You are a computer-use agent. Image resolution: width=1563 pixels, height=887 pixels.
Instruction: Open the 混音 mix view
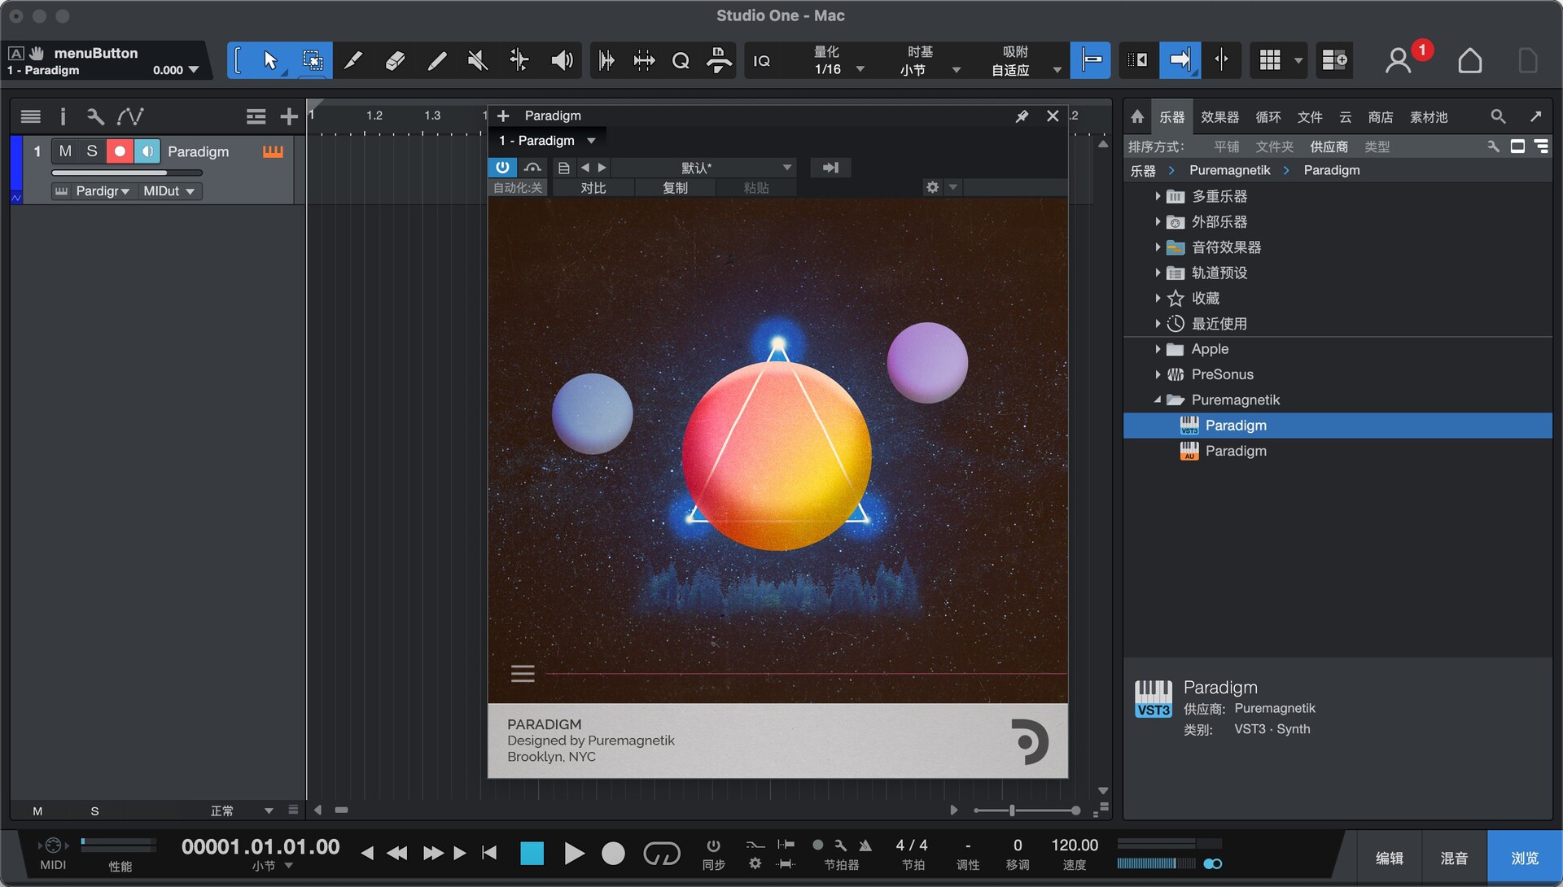[1454, 858]
